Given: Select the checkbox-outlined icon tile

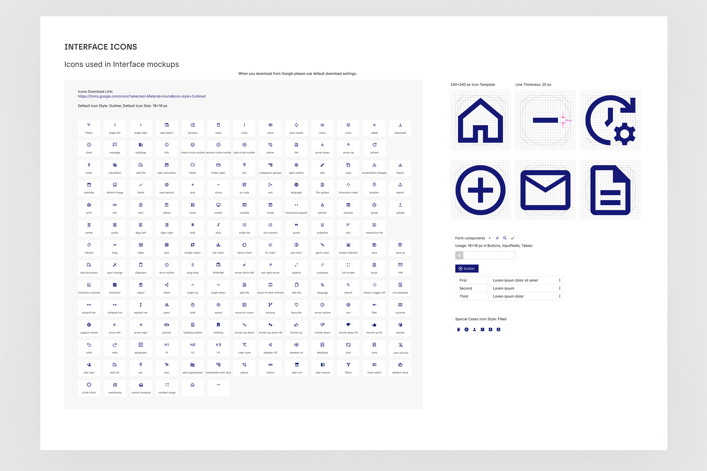Looking at the screenshot, I should [89, 288].
